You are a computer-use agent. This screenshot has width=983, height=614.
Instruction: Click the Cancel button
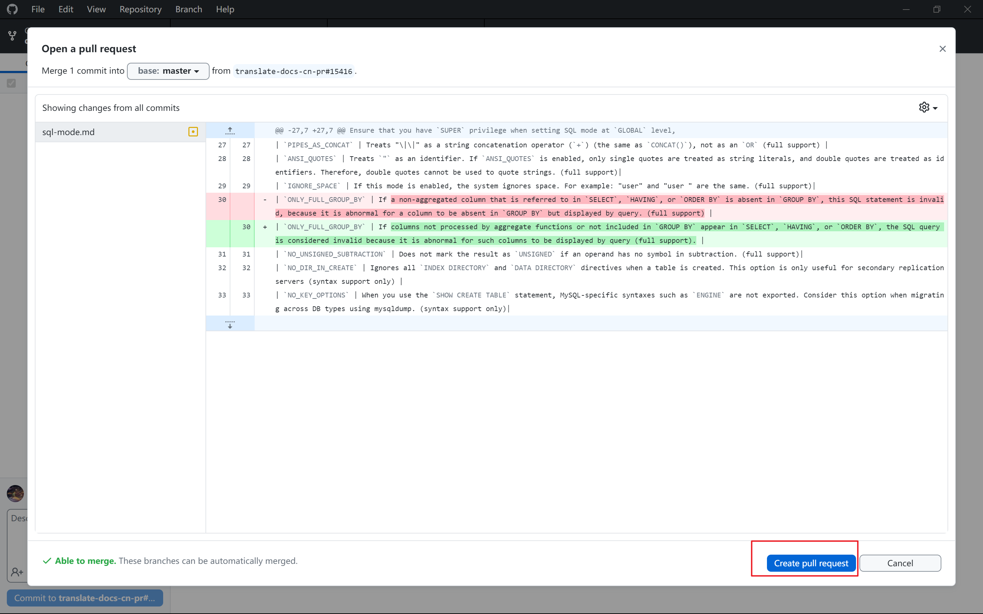click(x=900, y=563)
